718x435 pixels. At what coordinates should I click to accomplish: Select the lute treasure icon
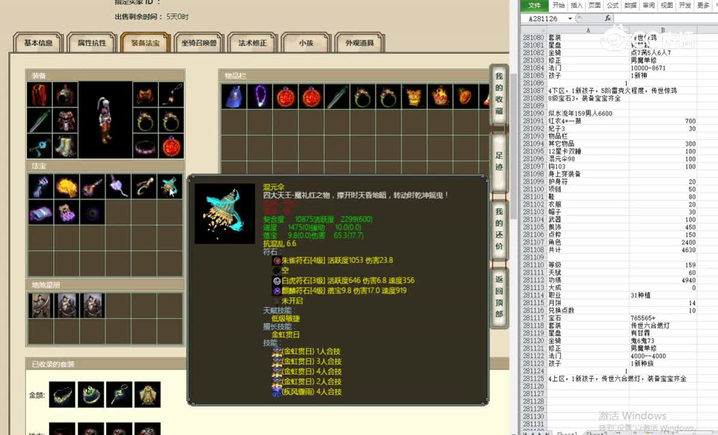pyautogui.click(x=92, y=186)
